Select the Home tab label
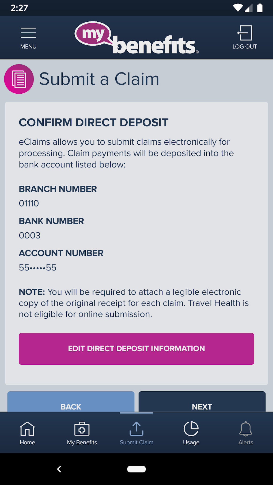This screenshot has width=273, height=485. click(x=27, y=442)
